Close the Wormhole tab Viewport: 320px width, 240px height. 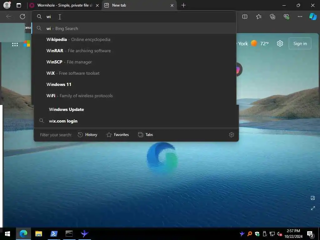97,6
